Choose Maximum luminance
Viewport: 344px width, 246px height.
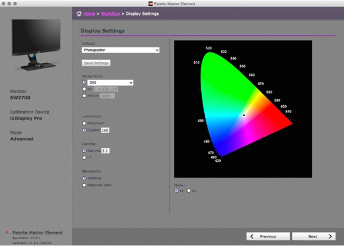tap(85, 123)
